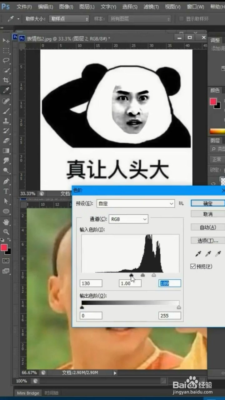Open the eyedropper tool preset picker arrow
Viewport: 225px width, 400px height.
tap(18, 19)
